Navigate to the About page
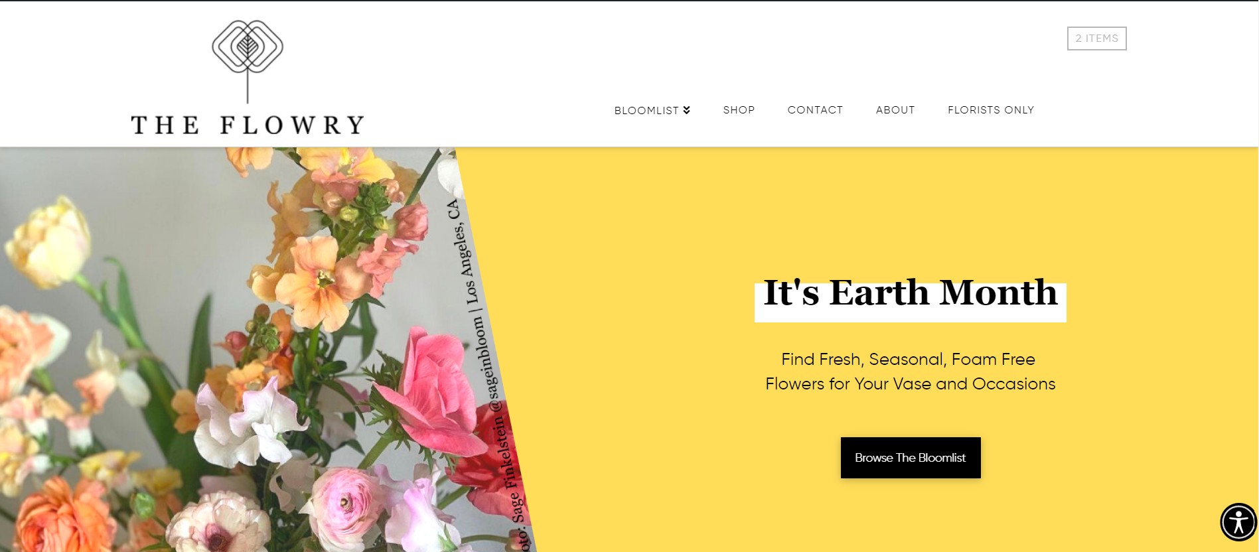This screenshot has height=552, width=1259. pos(895,110)
